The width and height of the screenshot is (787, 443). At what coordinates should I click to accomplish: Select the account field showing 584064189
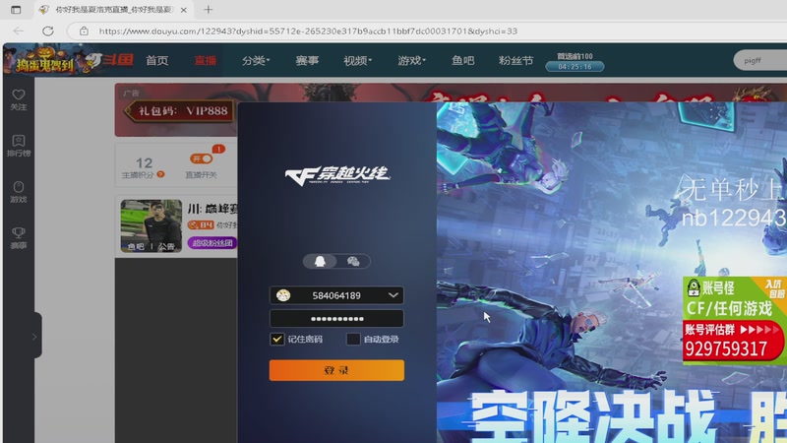click(x=336, y=295)
